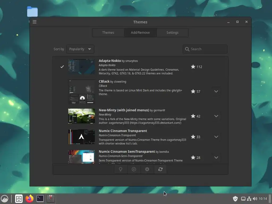The height and width of the screenshot is (204, 272).
Task: Close the Themes window
Action: (246, 22)
